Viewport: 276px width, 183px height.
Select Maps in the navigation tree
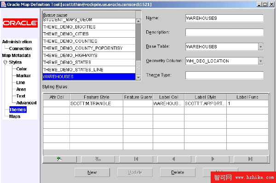tap(15, 116)
